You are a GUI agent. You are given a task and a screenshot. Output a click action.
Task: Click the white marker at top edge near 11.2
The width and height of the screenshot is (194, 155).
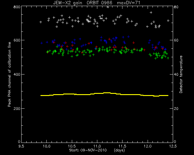(108, 7)
